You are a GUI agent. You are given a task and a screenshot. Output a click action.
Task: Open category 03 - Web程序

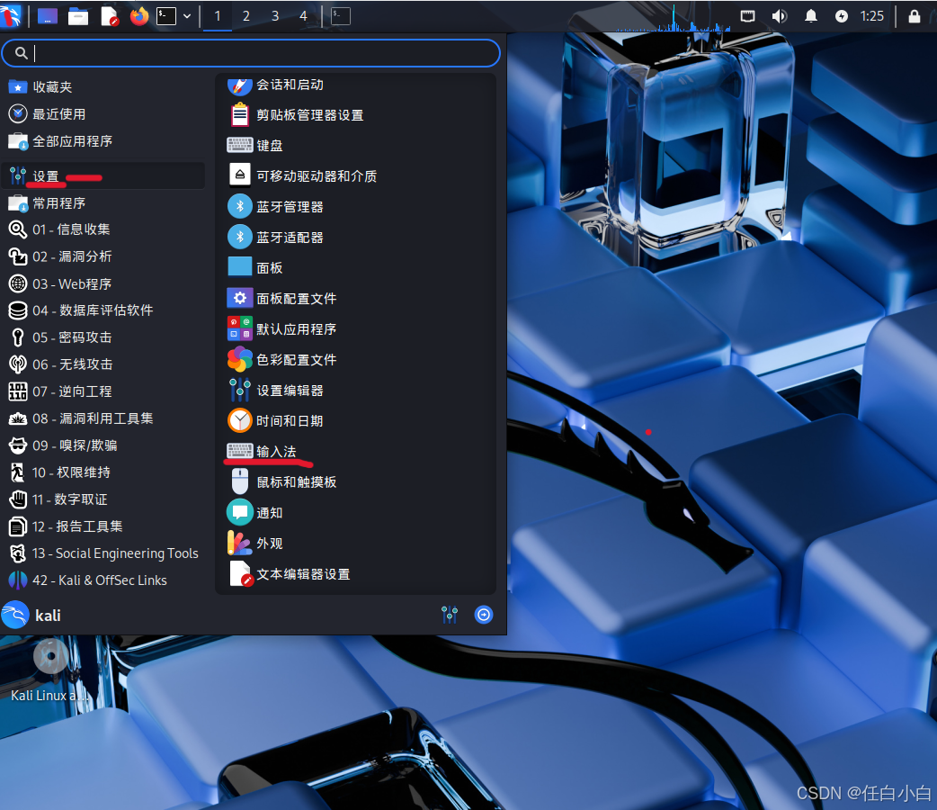coord(103,283)
